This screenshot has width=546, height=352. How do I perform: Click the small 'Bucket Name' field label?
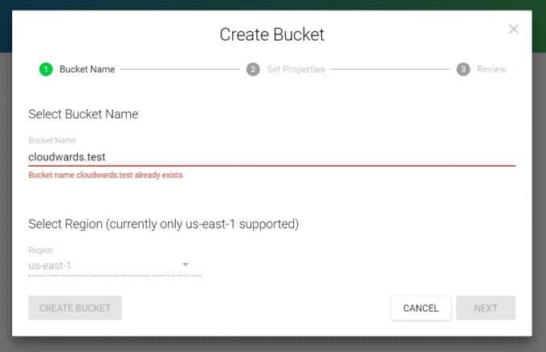point(51,140)
